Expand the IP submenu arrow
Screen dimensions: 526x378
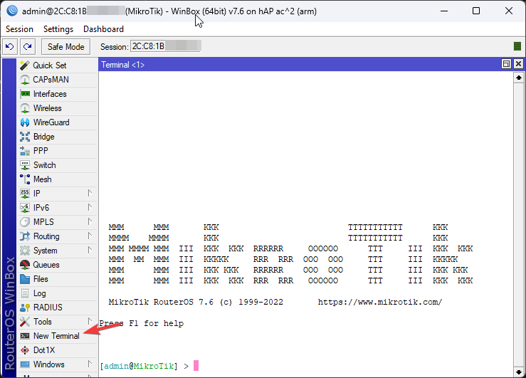pos(90,193)
